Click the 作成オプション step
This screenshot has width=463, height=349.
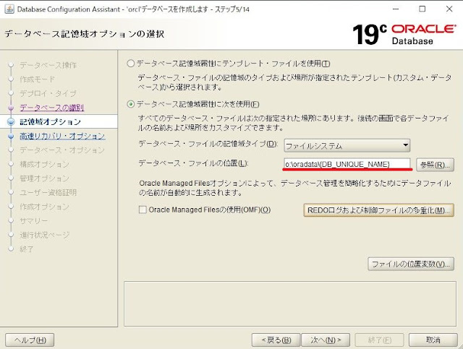44,207
